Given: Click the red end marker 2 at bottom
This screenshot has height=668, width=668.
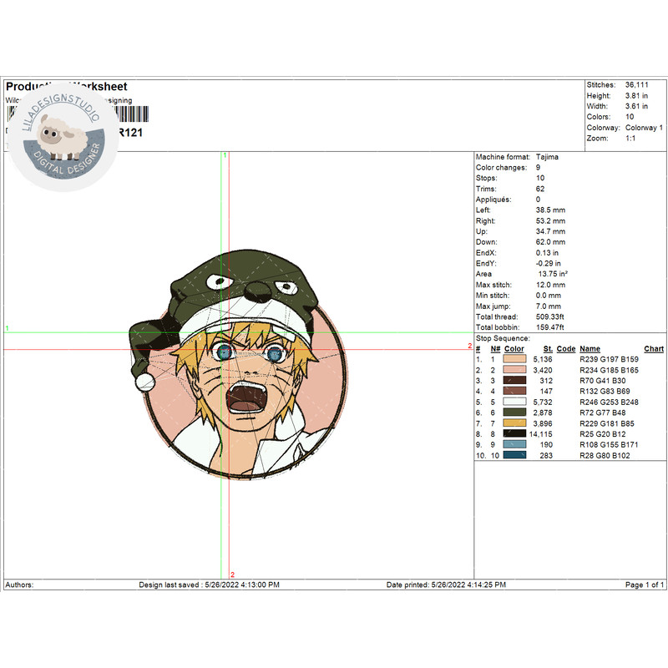Looking at the screenshot, I should [x=232, y=574].
